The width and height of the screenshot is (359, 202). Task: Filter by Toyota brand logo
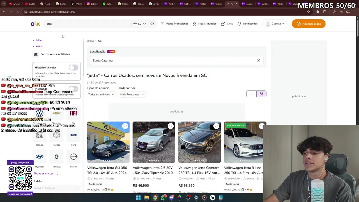57,135
